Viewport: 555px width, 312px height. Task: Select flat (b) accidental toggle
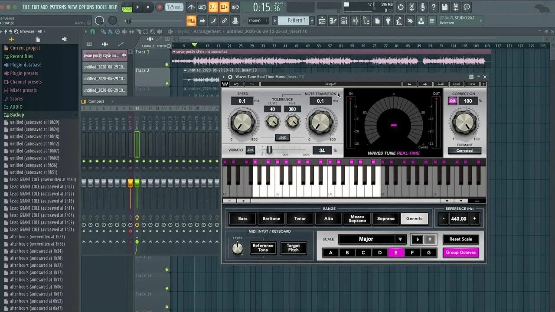click(418, 239)
